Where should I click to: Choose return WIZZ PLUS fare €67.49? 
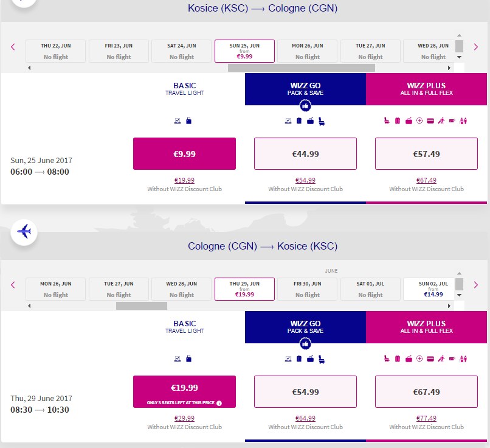pyautogui.click(x=426, y=391)
